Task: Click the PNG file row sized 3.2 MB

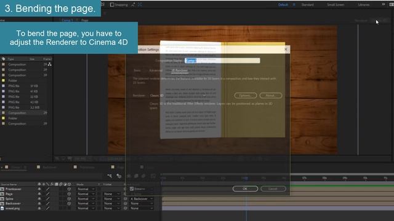Action: pyautogui.click(x=24, y=107)
